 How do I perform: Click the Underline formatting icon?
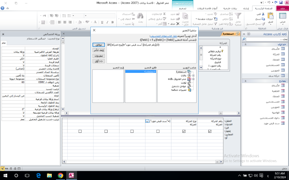tap(102, 22)
